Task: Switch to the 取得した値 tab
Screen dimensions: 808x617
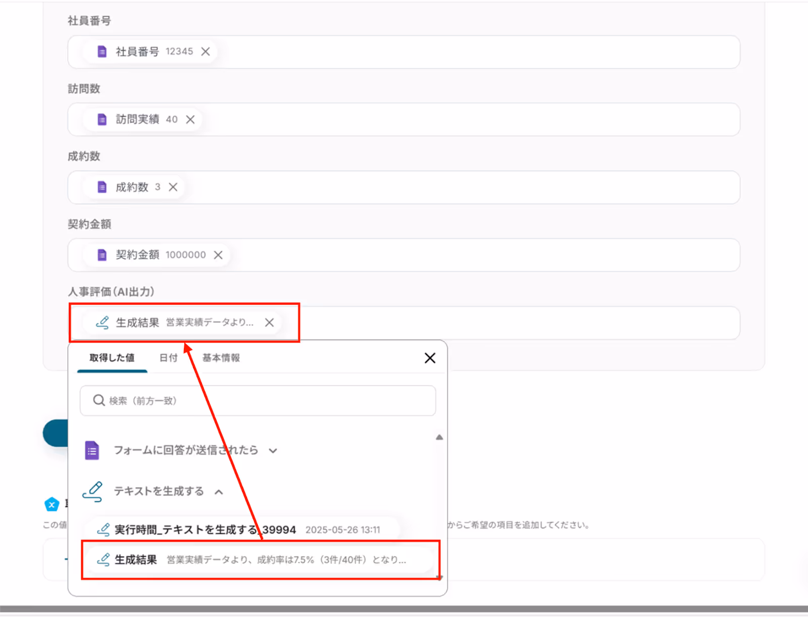Action: coord(112,358)
